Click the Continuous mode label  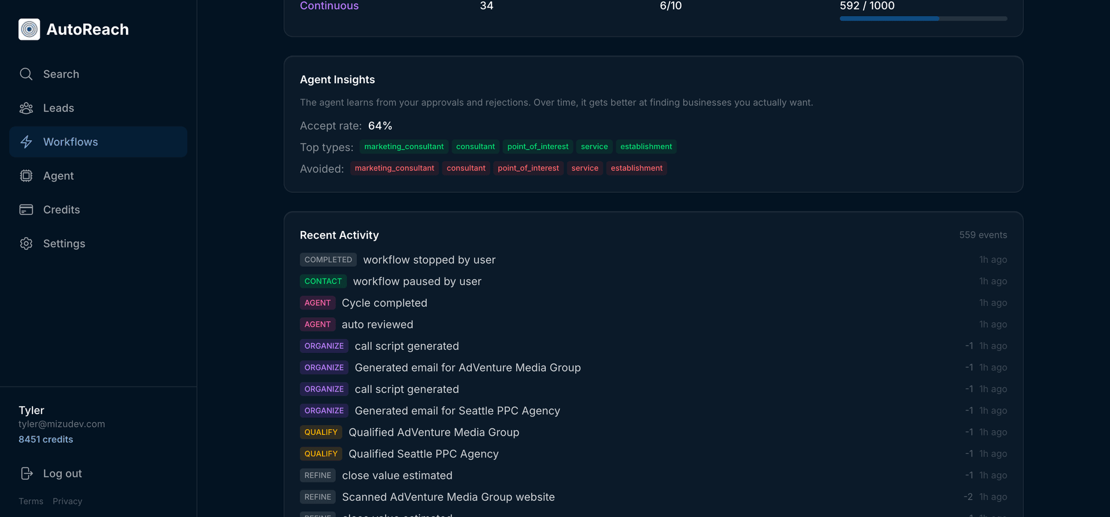[x=329, y=6]
